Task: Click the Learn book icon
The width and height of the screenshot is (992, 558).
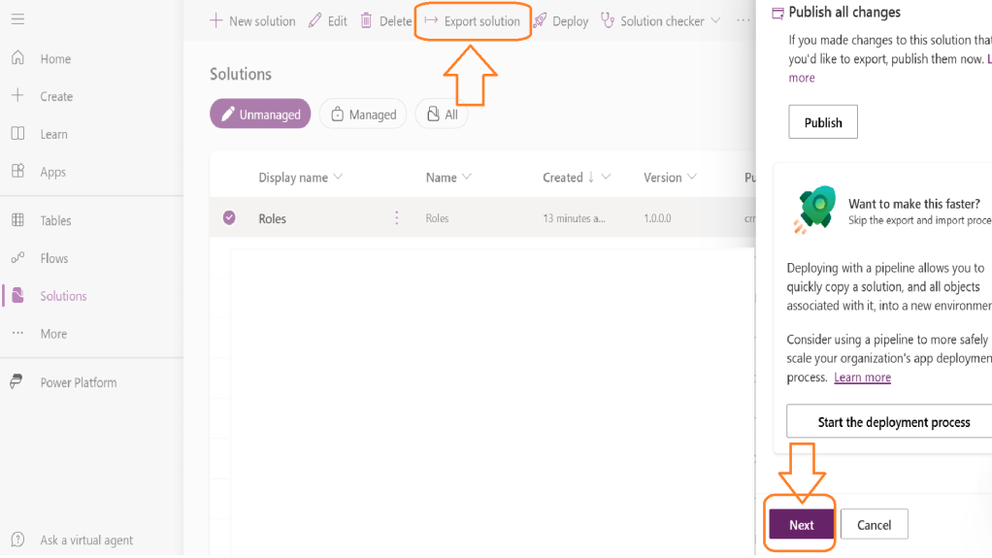Action: pos(17,134)
